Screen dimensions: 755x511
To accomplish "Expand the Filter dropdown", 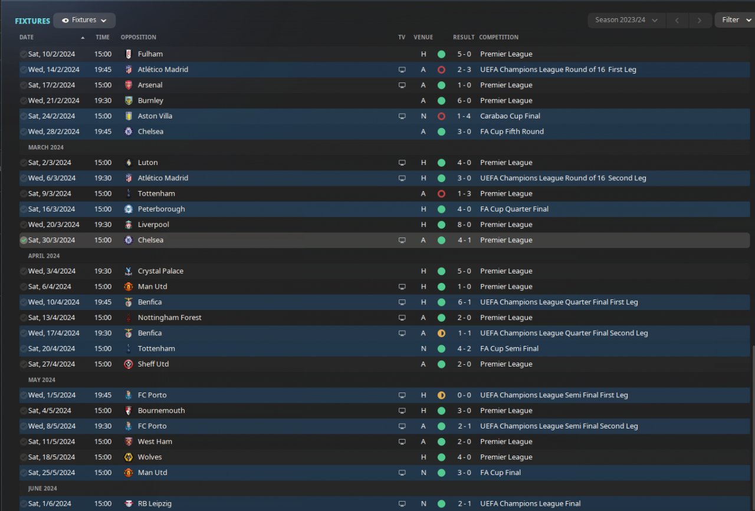I will (734, 20).
